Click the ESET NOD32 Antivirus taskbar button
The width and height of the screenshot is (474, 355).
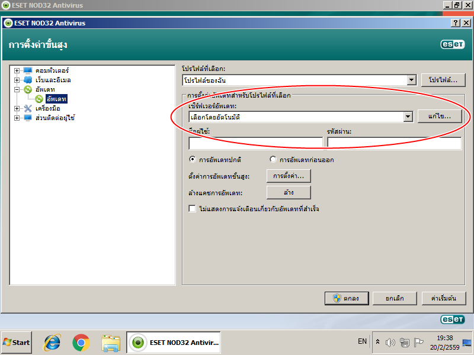tap(174, 343)
